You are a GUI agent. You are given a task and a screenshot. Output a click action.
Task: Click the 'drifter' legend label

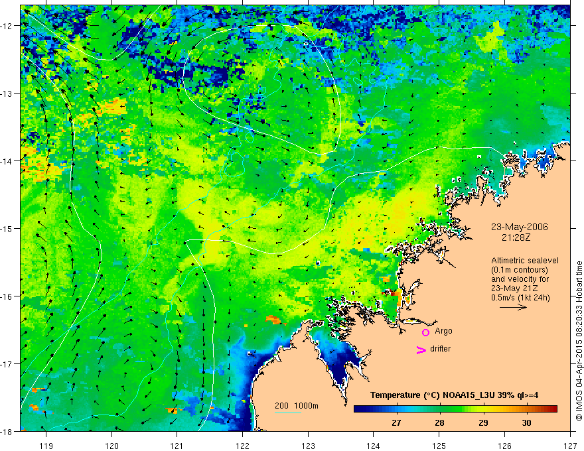[440, 349]
